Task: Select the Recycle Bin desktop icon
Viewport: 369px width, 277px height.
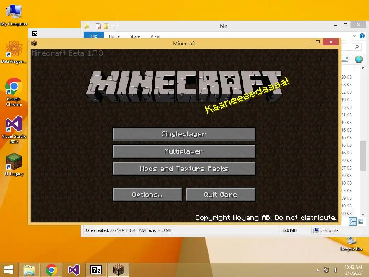Action: click(x=351, y=244)
